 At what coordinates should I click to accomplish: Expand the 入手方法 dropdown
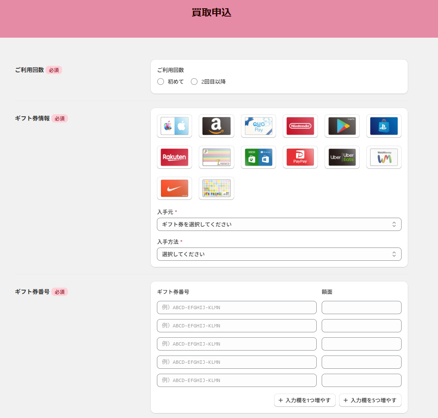pos(279,254)
